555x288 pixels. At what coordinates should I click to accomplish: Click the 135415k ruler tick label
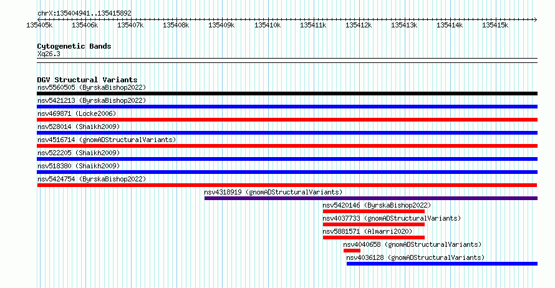coord(495,25)
